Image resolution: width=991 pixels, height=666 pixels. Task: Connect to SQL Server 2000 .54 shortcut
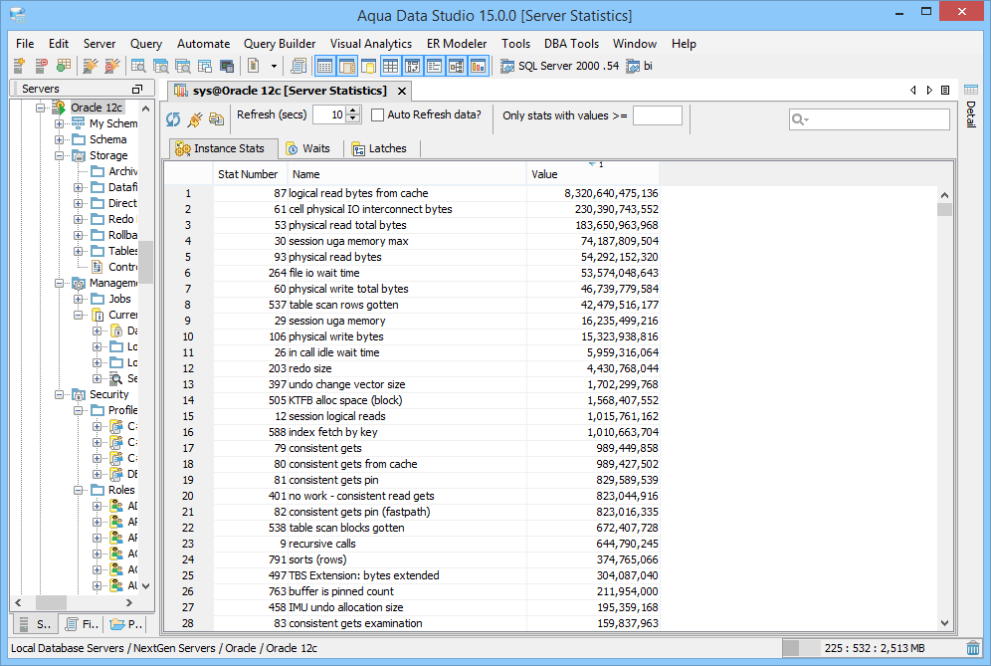pos(560,66)
